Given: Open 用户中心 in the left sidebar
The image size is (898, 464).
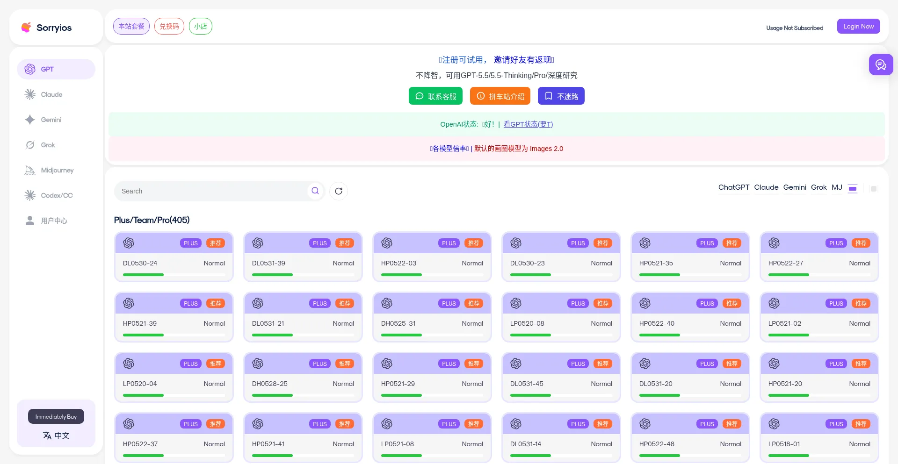Looking at the screenshot, I should click(56, 221).
